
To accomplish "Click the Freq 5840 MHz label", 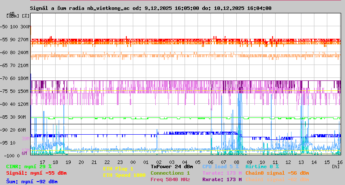I will click(x=170, y=180).
